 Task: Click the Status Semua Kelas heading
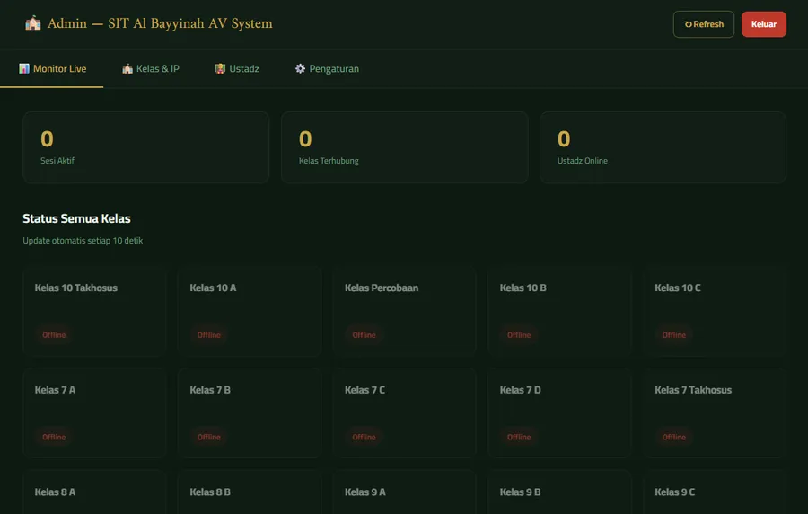(x=76, y=218)
